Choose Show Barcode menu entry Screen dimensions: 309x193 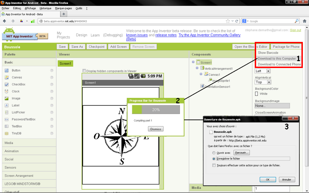coord(268,53)
